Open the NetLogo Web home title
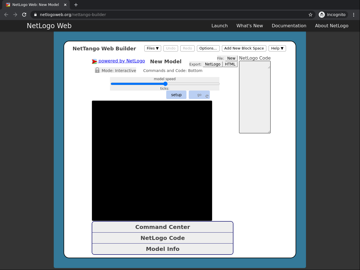The image size is (360, 270). 49,26
